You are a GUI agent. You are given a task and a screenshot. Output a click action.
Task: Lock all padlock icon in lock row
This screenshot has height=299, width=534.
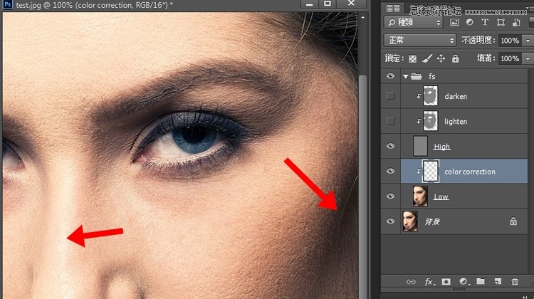point(456,58)
